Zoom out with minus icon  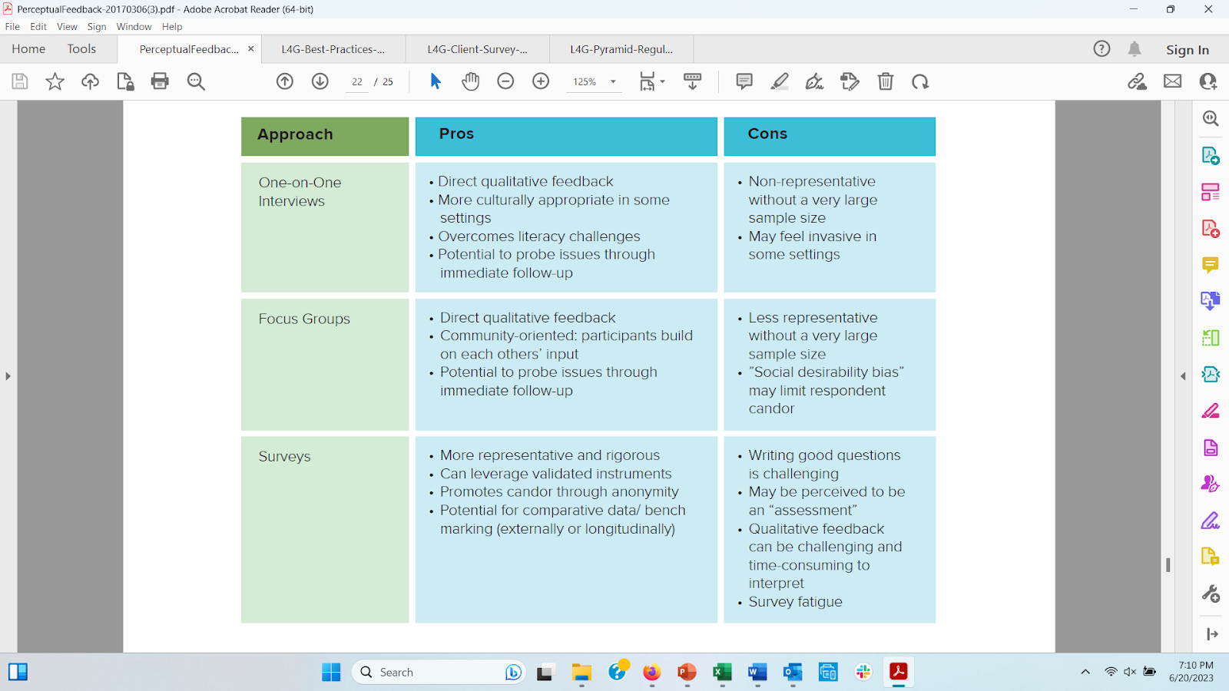[505, 81]
